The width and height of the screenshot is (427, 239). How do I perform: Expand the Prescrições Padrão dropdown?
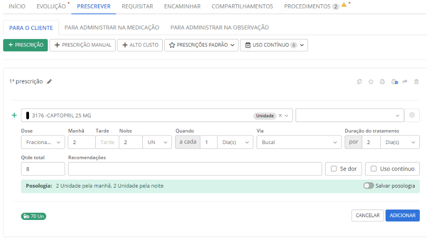pos(201,45)
